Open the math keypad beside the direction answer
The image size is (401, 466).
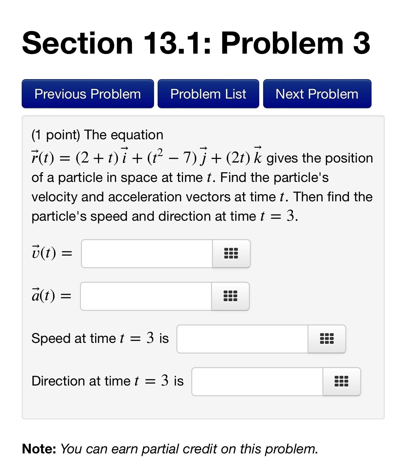(342, 382)
